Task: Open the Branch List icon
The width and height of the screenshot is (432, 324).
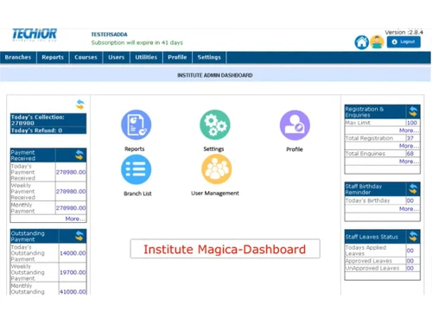Action: [137, 169]
